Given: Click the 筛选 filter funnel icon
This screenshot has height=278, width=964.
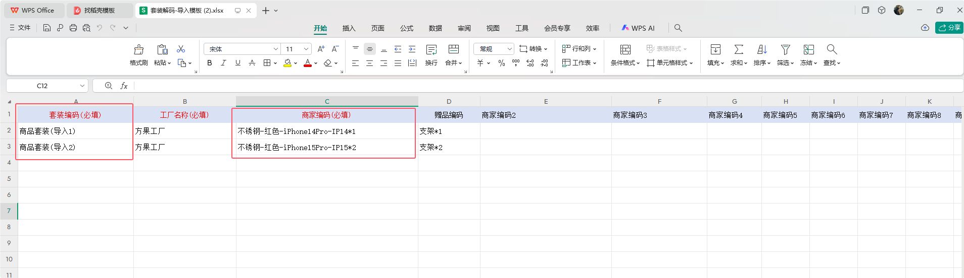Looking at the screenshot, I should [x=785, y=49].
